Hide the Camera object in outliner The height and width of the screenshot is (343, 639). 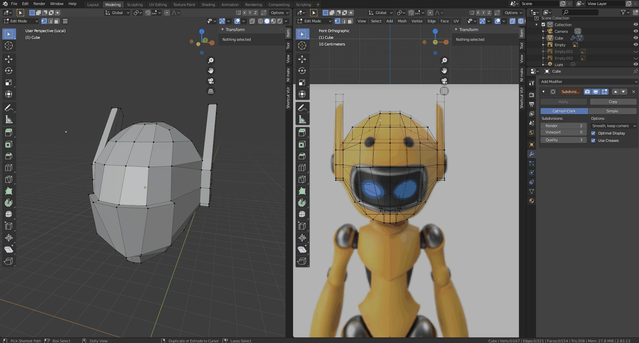[635, 31]
